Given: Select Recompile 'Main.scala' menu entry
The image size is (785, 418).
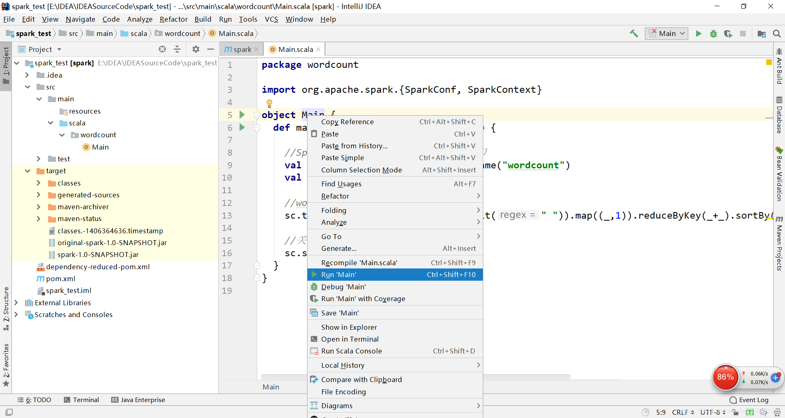Looking at the screenshot, I should 395,263.
